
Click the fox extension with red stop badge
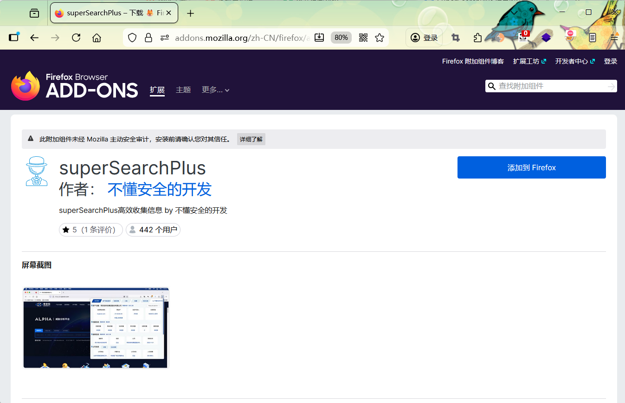coord(570,36)
